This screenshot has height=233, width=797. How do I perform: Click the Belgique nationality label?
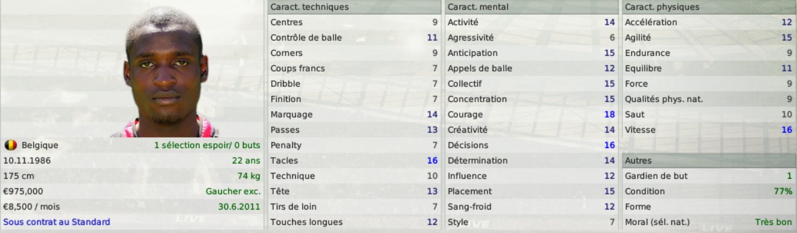click(40, 146)
